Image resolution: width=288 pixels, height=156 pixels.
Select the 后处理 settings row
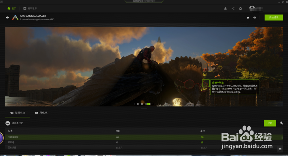click(x=144, y=142)
